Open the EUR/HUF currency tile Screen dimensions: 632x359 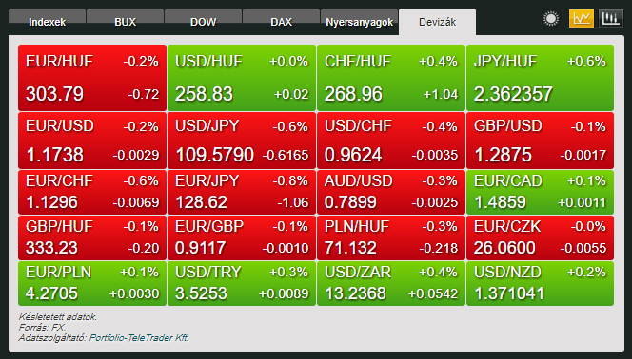92,78
